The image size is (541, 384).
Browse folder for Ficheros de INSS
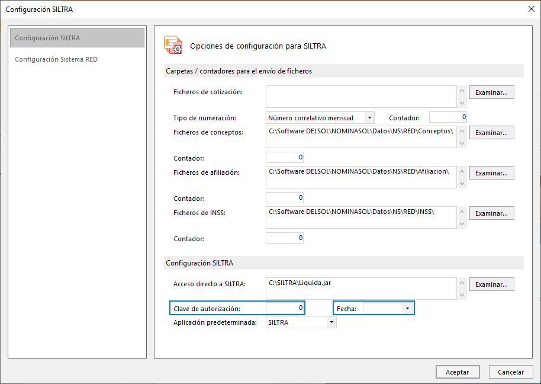pos(492,213)
